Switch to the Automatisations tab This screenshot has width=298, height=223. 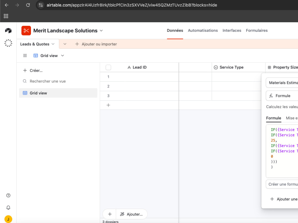(x=203, y=30)
